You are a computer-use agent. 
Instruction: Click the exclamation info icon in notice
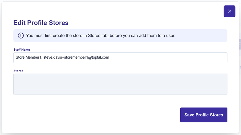[21, 36]
